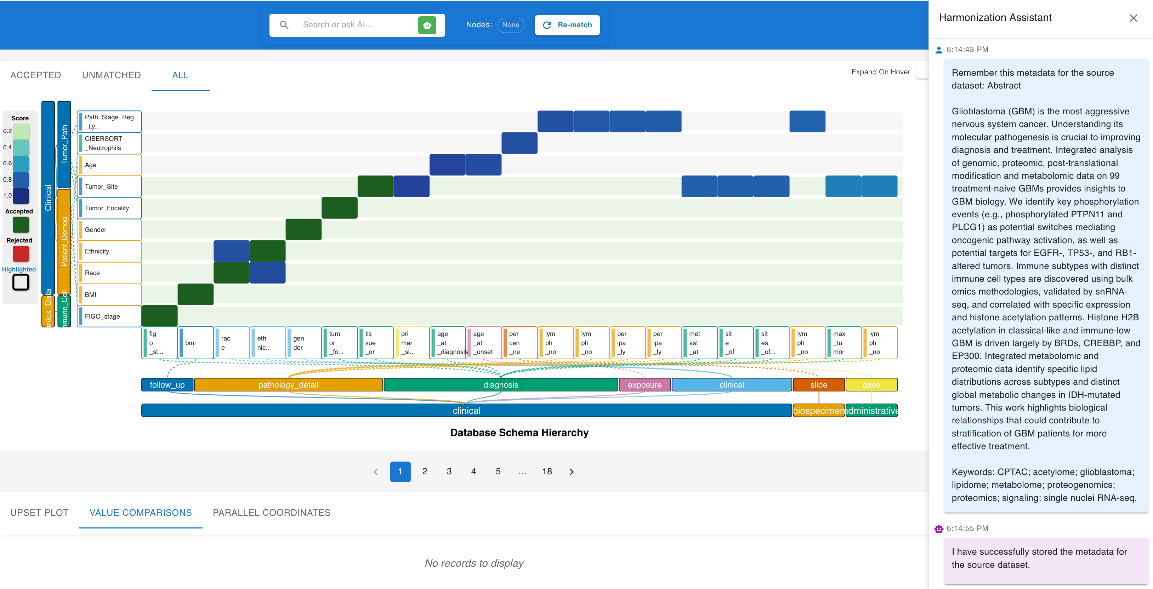Click the case schema node
1153x589 pixels.
tap(871, 385)
